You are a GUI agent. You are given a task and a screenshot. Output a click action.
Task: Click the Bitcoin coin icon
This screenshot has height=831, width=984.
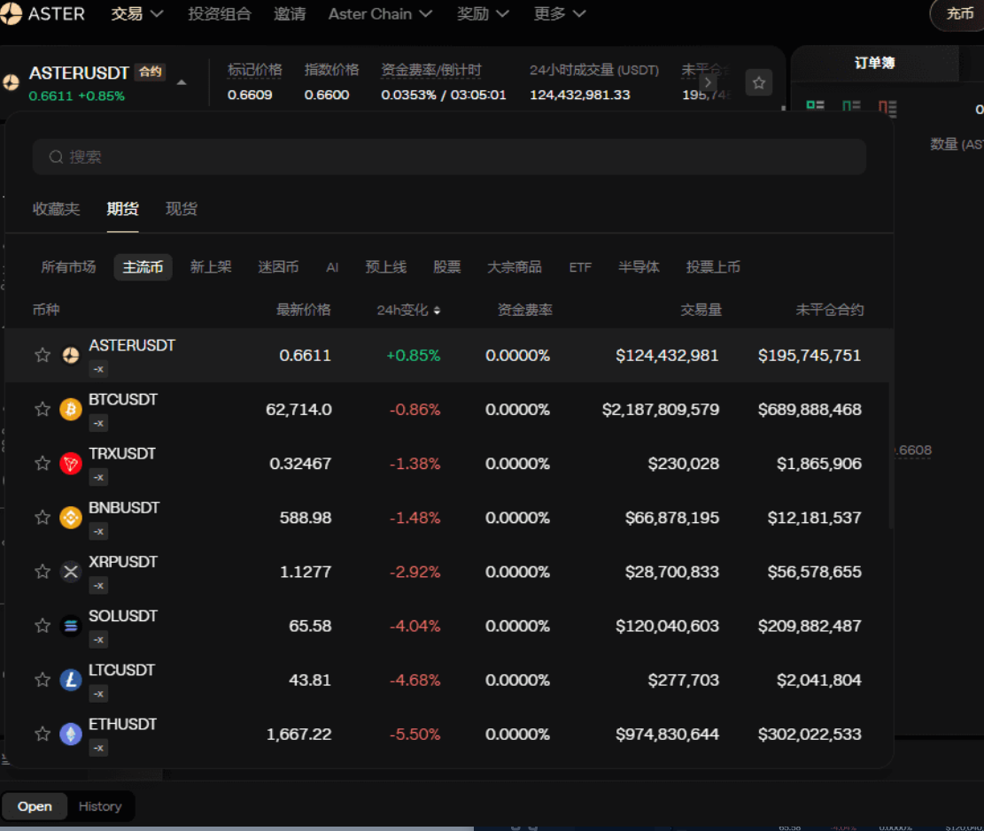tap(71, 410)
